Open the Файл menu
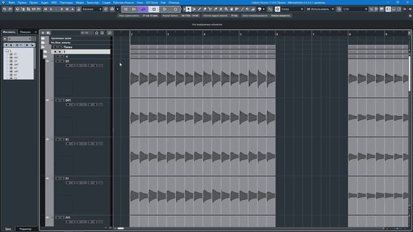Image resolution: width=413 pixels, height=232 pixels. pos(12,3)
